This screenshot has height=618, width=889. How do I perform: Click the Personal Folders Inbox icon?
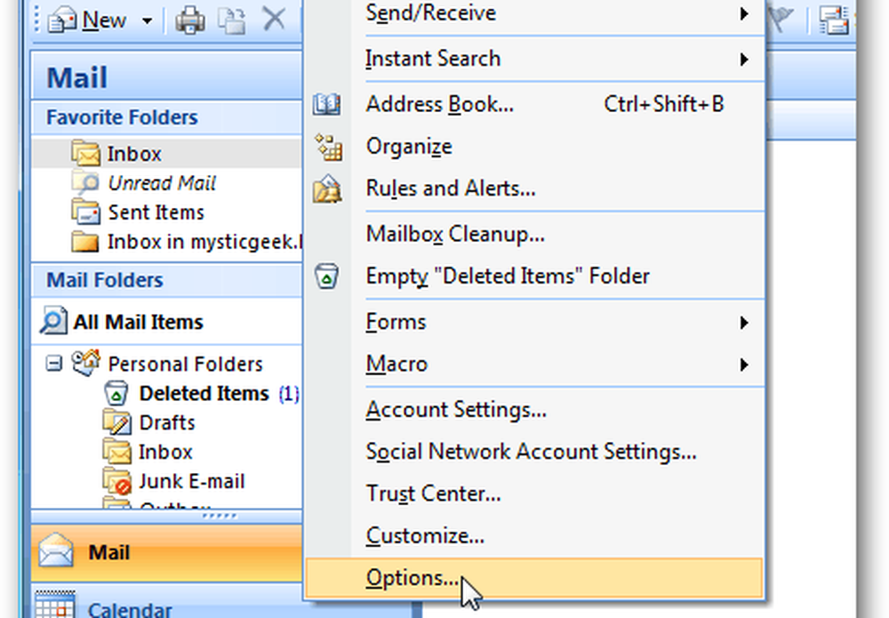[x=117, y=452]
